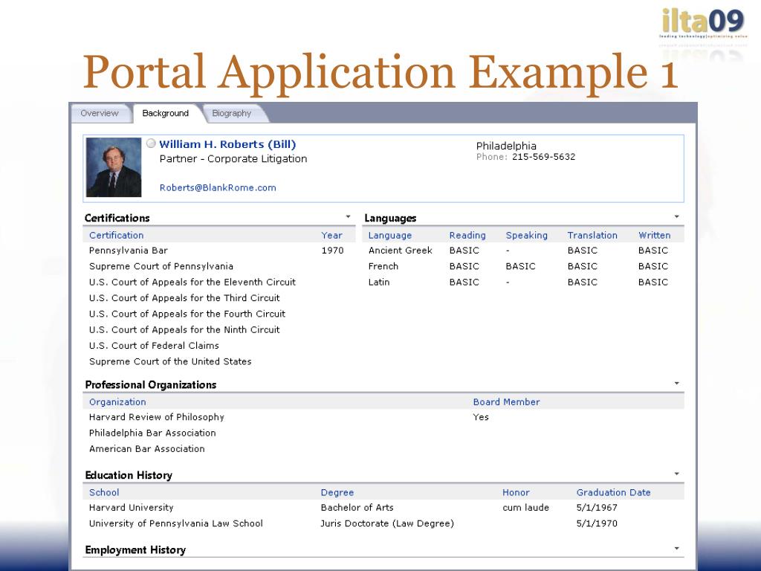Select the Latin language row
The height and width of the screenshot is (571, 761).
pos(523,282)
